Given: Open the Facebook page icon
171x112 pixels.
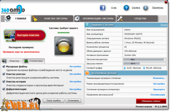Looking at the screenshot, I should [x=102, y=8].
